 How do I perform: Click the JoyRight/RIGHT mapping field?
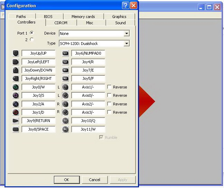tap(38, 78)
